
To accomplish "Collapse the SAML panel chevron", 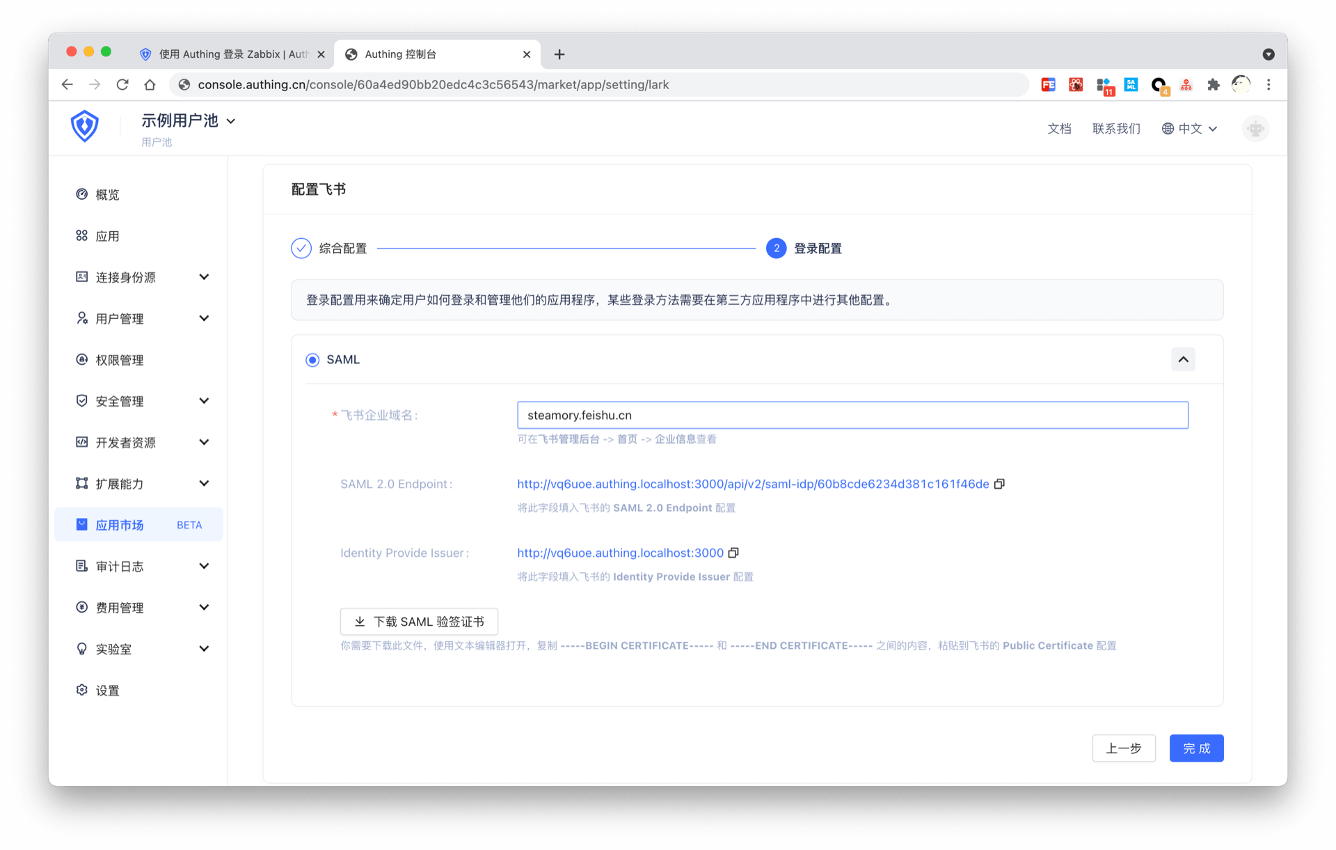I will (x=1183, y=360).
